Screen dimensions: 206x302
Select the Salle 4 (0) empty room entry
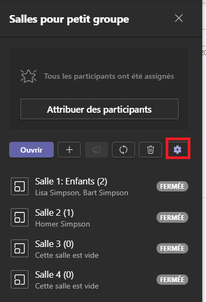click(99, 279)
